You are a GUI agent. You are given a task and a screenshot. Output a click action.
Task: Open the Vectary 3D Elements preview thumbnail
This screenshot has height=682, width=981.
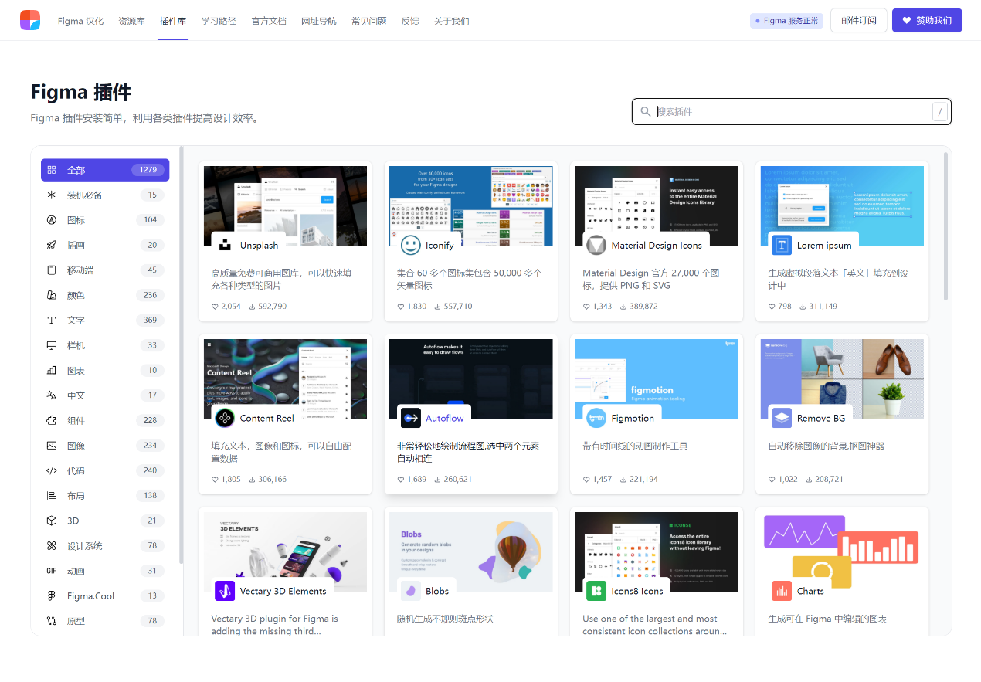[x=285, y=552]
